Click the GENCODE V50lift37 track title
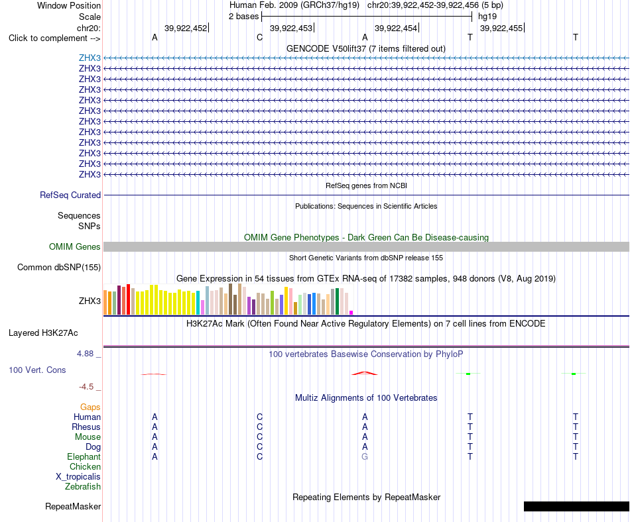This screenshot has width=630, height=522. tap(365, 48)
